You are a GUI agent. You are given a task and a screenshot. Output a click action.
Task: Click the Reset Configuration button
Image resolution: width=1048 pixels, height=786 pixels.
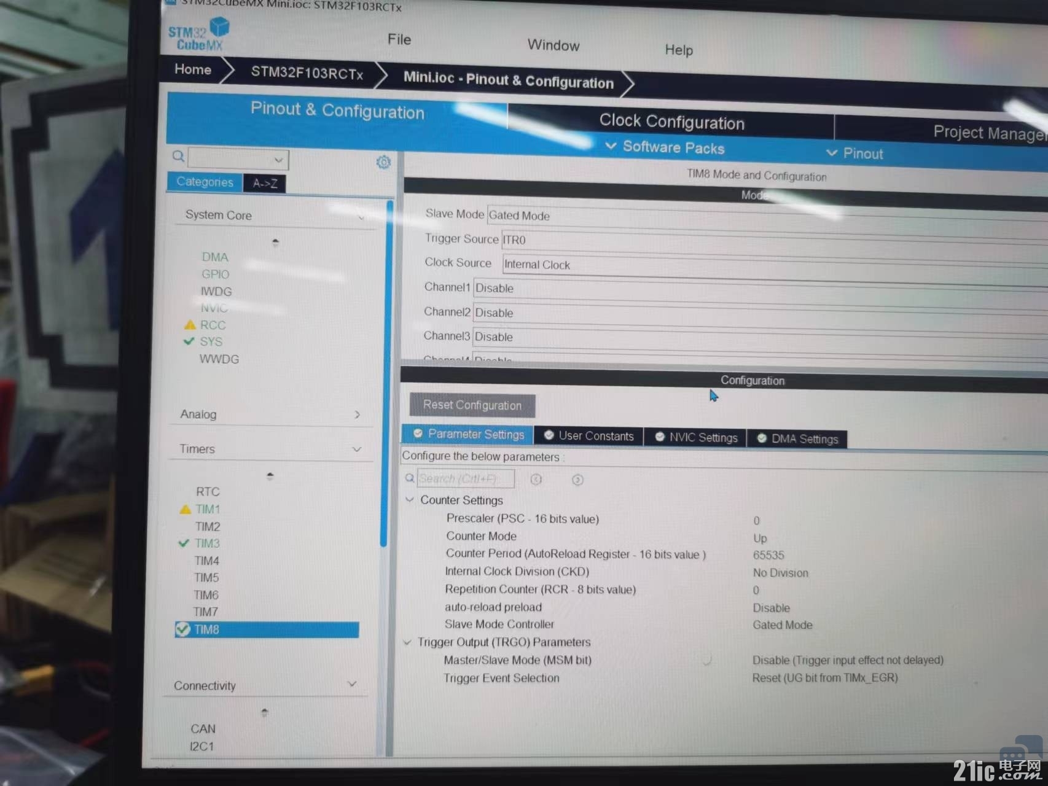pyautogui.click(x=472, y=405)
